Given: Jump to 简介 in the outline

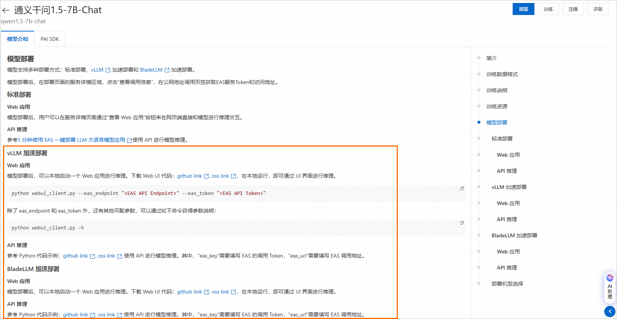Looking at the screenshot, I should pos(491,58).
